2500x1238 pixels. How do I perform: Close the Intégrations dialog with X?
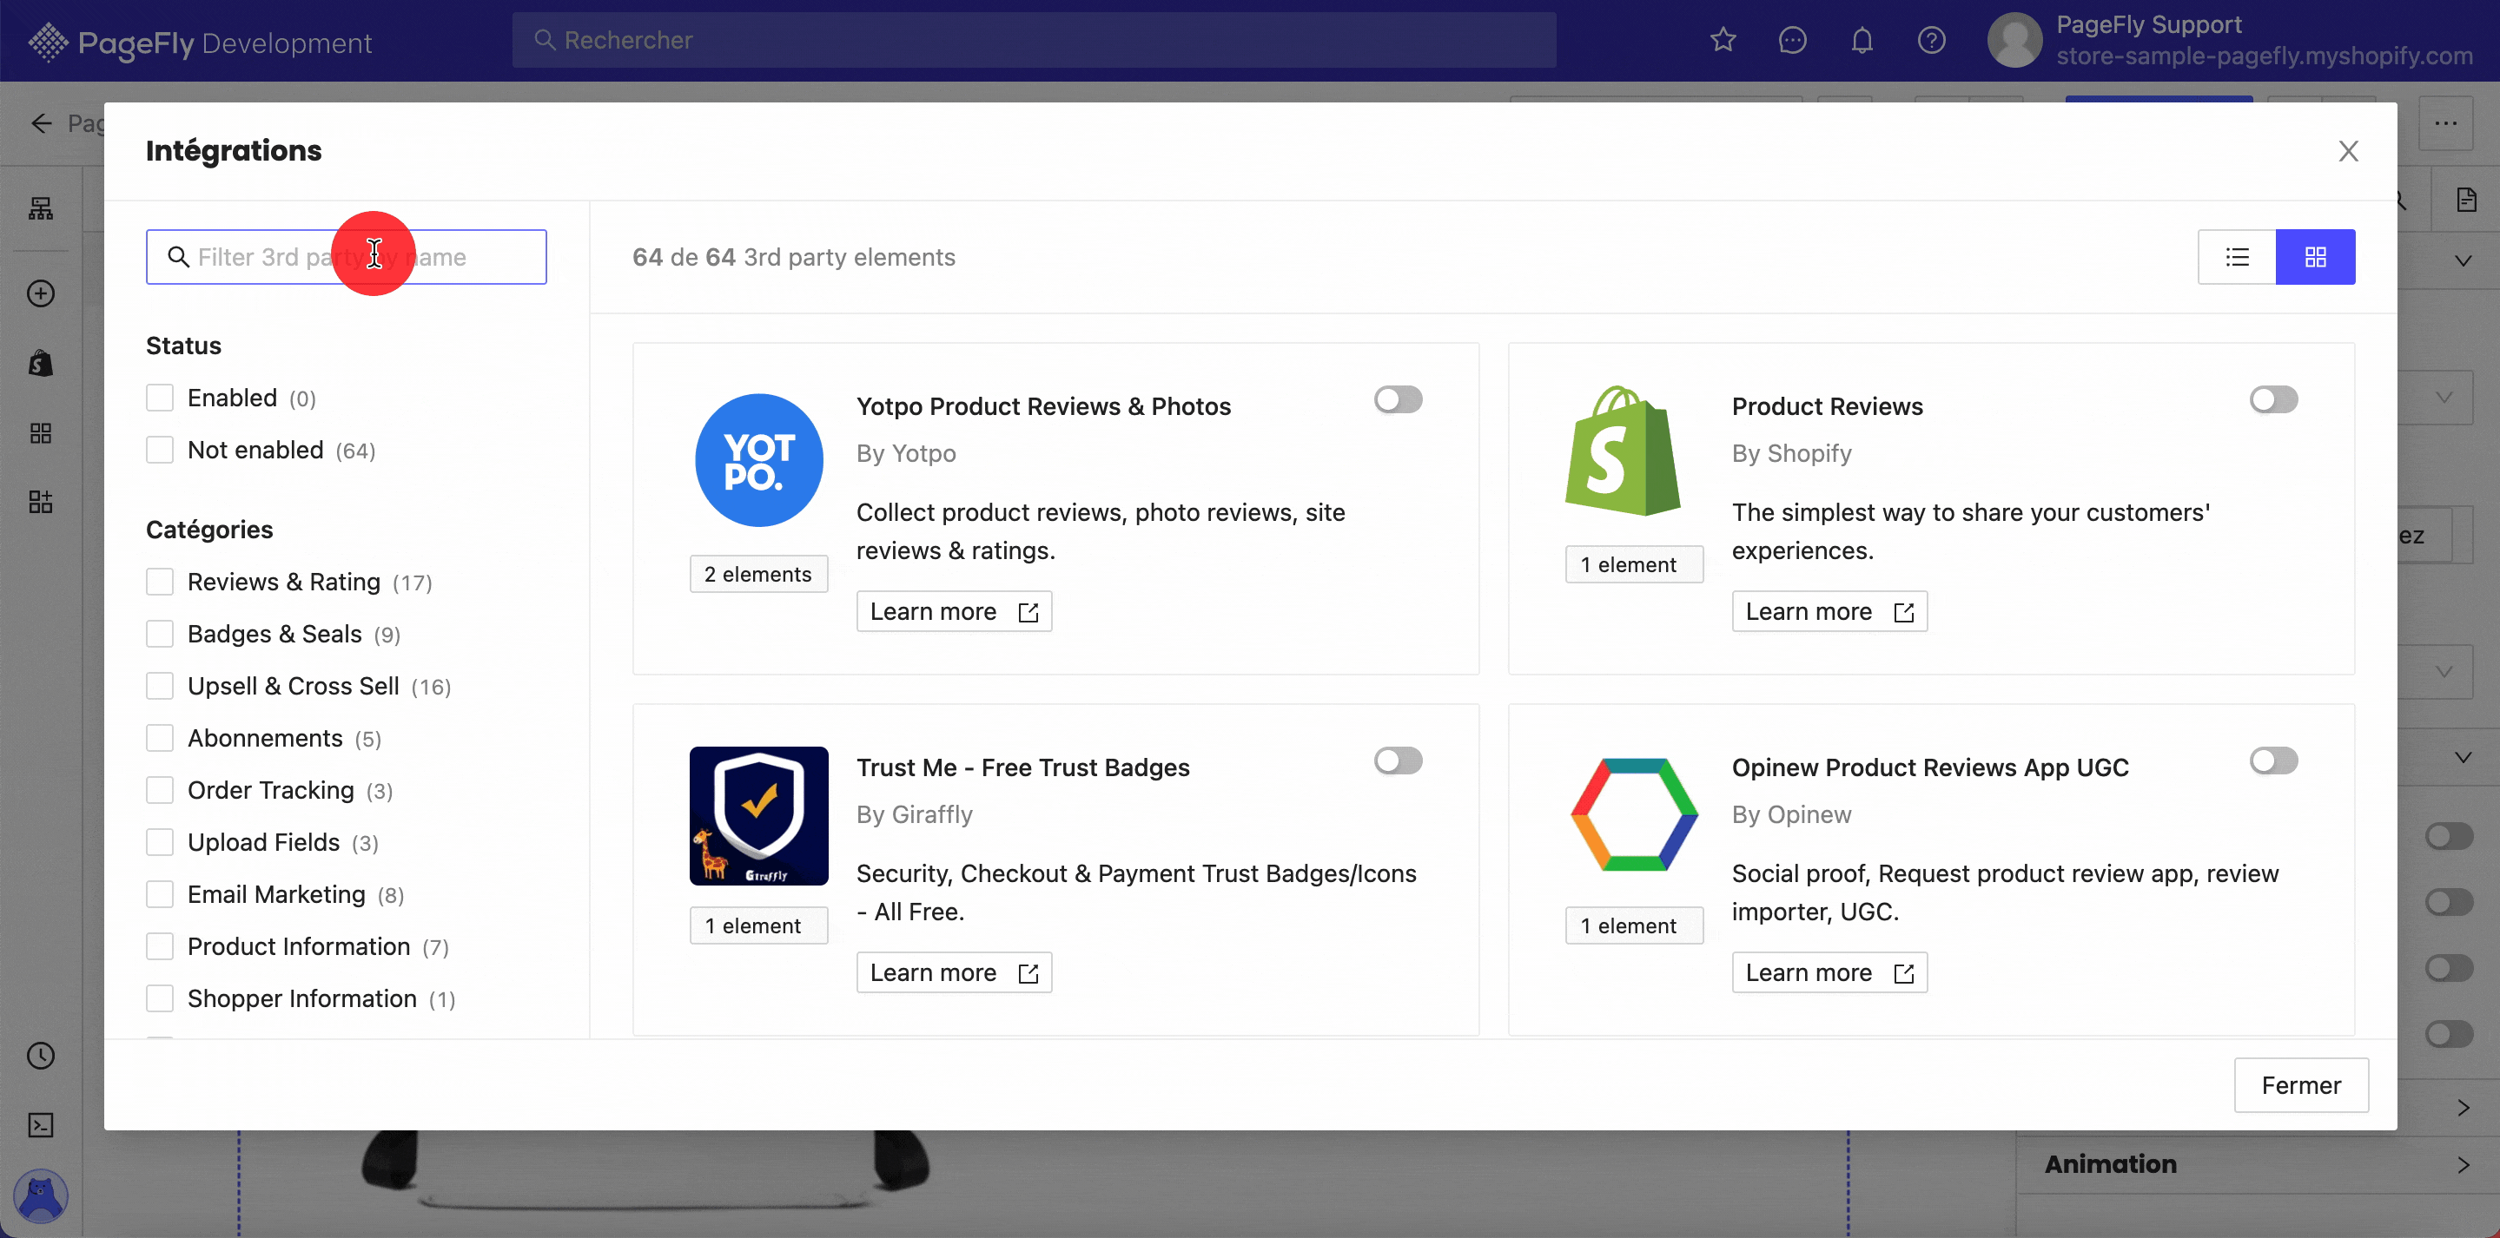[x=2348, y=150]
